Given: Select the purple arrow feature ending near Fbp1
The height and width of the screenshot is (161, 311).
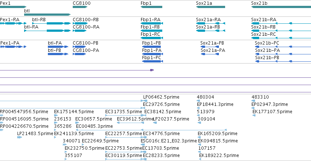Looking at the screenshot, I should pos(77,70).
